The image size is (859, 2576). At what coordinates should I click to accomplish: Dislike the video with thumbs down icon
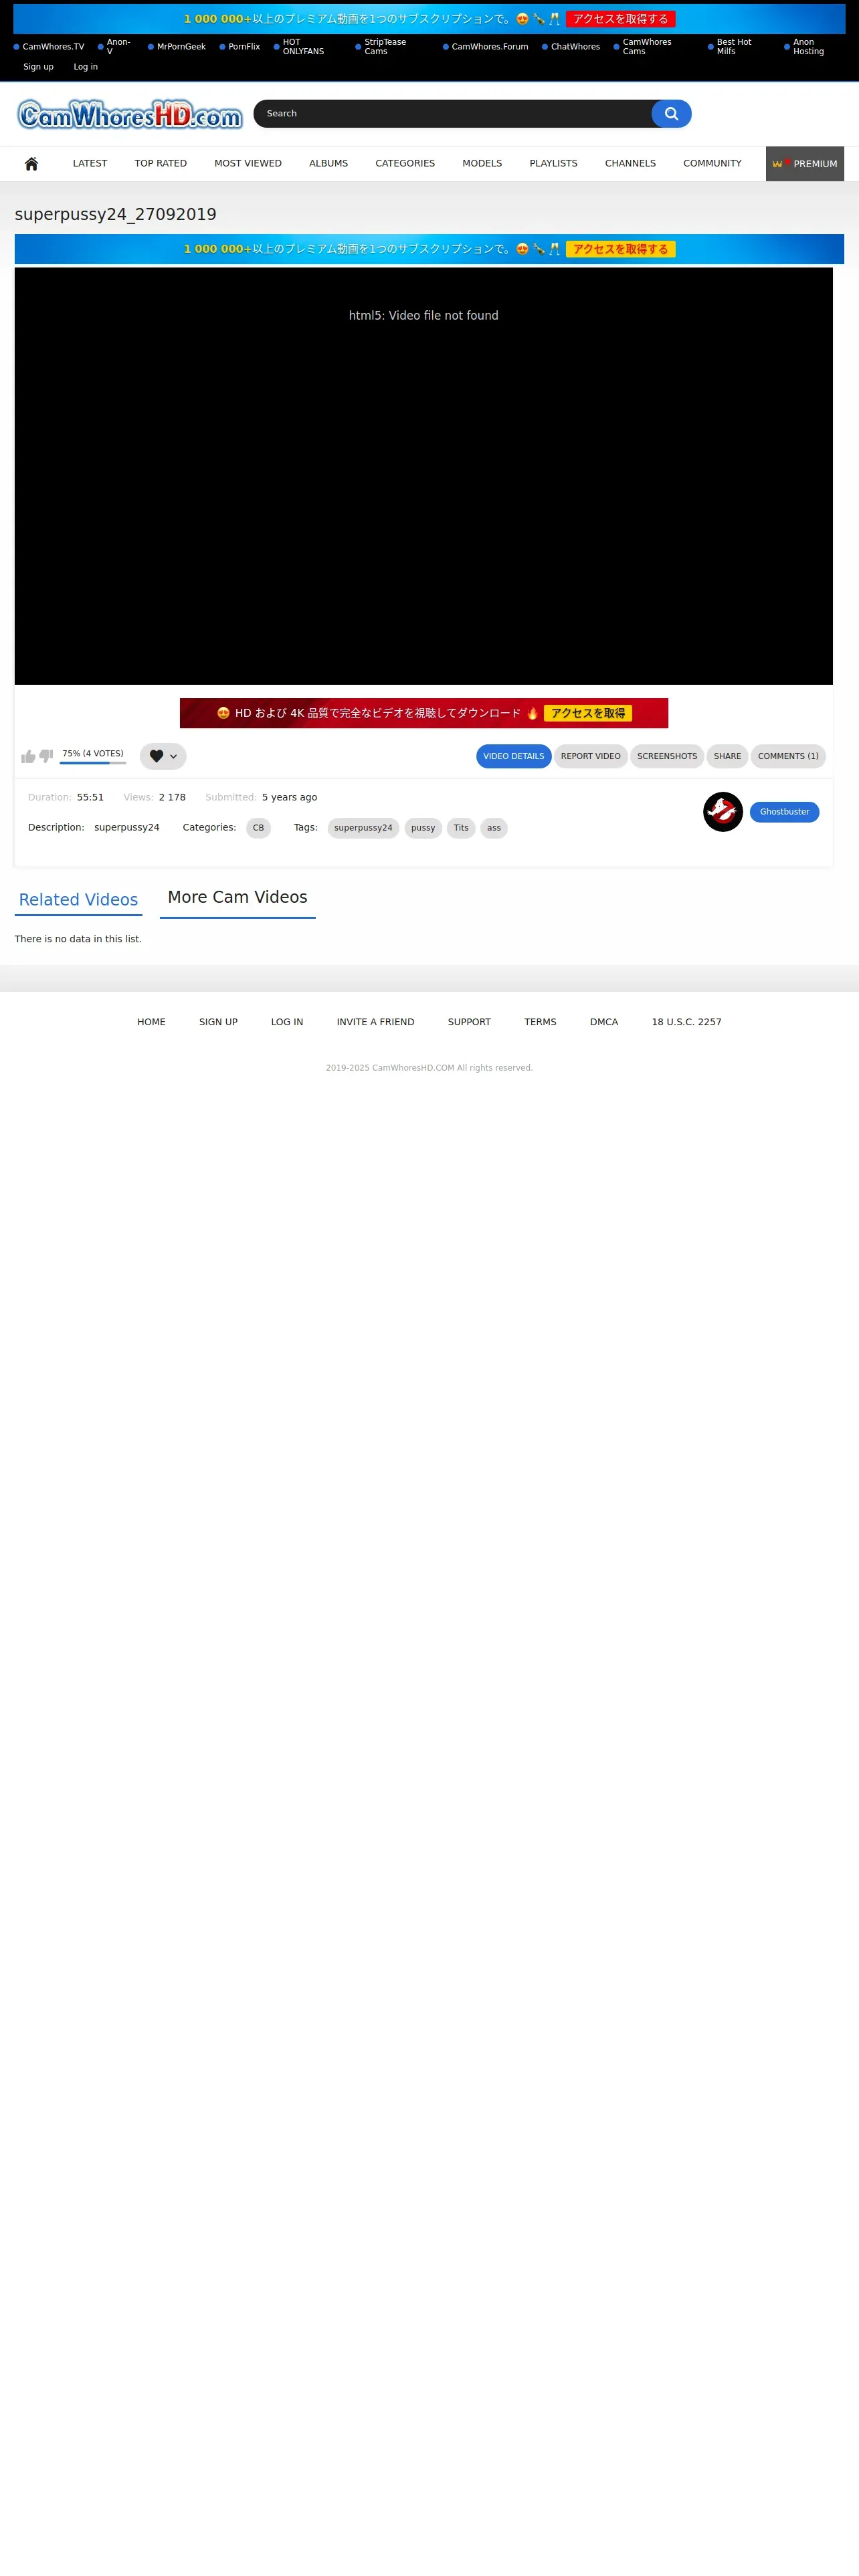(46, 757)
